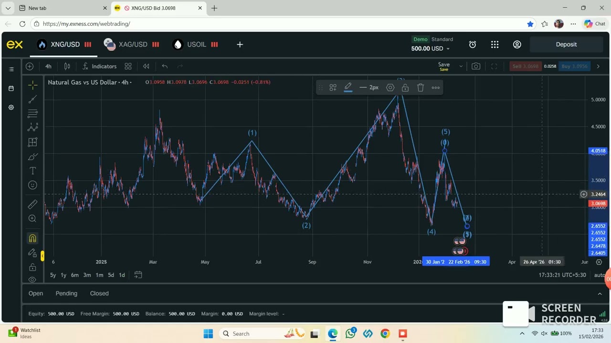
Task: Collapse the bottom positions panel
Action: pos(600,294)
